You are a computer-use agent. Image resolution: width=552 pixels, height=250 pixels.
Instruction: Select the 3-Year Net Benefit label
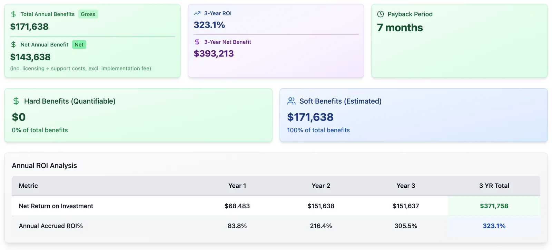click(x=228, y=42)
